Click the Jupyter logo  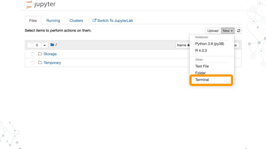tap(41, 4)
